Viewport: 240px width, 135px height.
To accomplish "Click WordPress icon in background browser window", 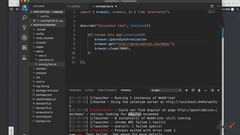I will 12,9.
